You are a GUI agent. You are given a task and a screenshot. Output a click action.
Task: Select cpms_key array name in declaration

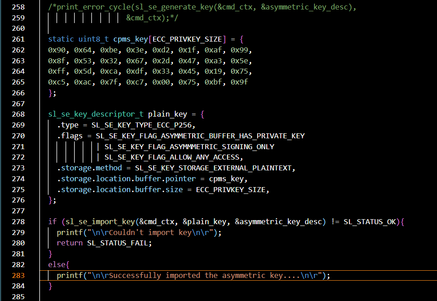coord(131,39)
